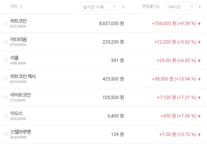207x146 pixels.
Task: Open the 이더리움 coin page
Action: [19, 39]
